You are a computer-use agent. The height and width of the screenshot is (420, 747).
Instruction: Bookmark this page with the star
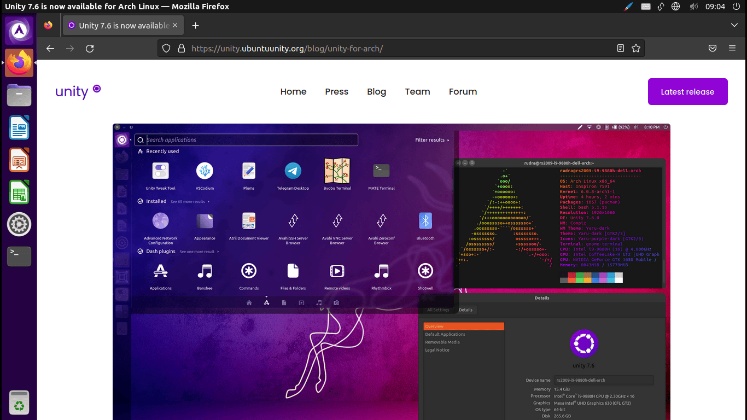click(x=635, y=48)
